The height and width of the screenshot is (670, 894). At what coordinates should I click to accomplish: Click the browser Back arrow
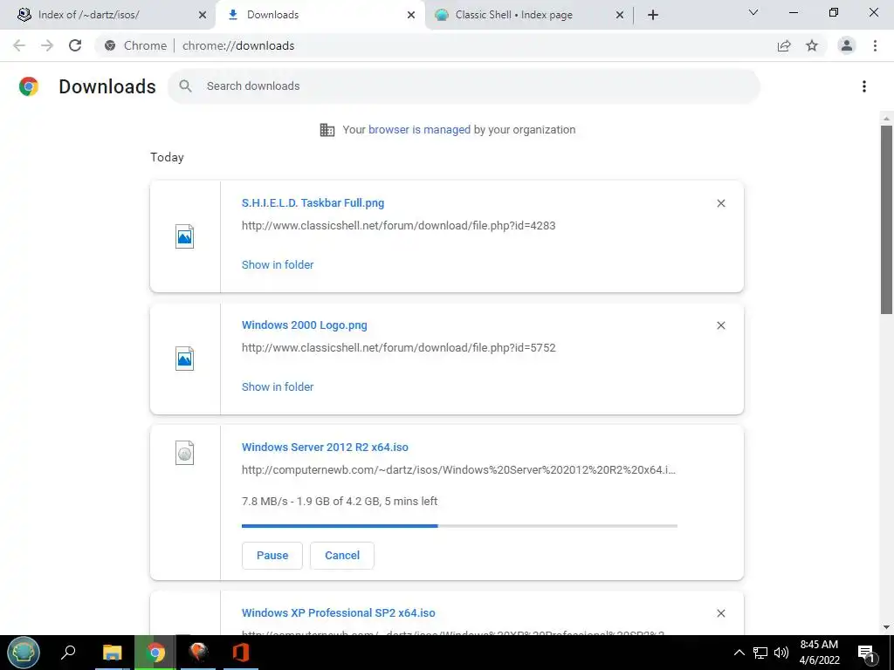tap(19, 45)
